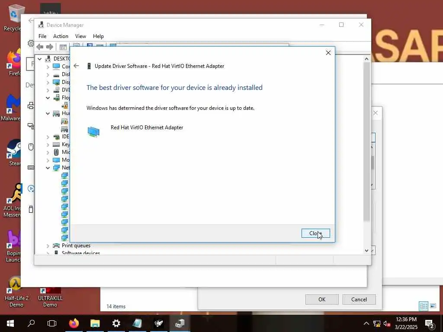Click Cancel in the background properties dialog
Image resolution: width=443 pixels, height=332 pixels.
tap(359, 300)
